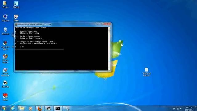Open command prompt system menu icon

click(x=16, y=24)
